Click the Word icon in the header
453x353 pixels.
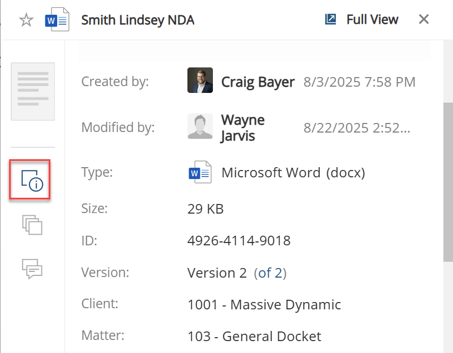coord(57,20)
